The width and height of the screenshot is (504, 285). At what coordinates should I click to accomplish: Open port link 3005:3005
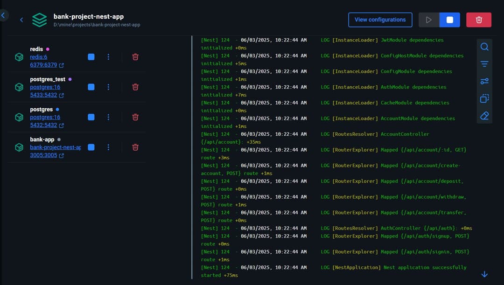[x=43, y=155]
